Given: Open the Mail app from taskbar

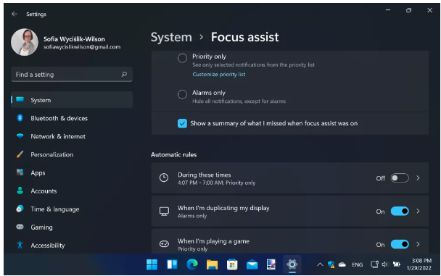Looking at the screenshot, I should pyautogui.click(x=252, y=264).
